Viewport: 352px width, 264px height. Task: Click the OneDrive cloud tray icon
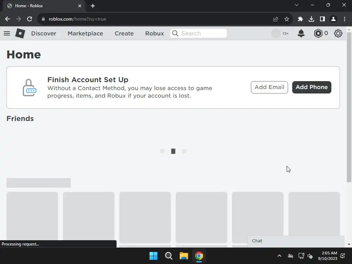[290, 256]
